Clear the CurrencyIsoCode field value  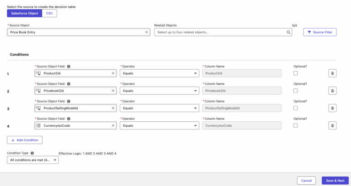coord(113,125)
